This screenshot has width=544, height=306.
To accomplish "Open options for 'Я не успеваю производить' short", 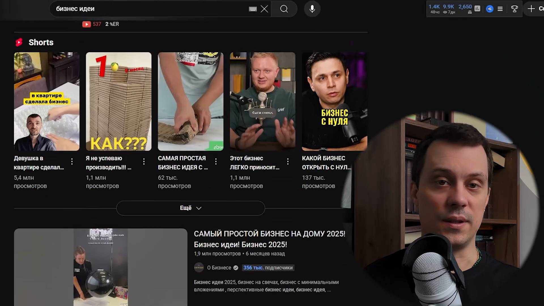I will 144,161.
